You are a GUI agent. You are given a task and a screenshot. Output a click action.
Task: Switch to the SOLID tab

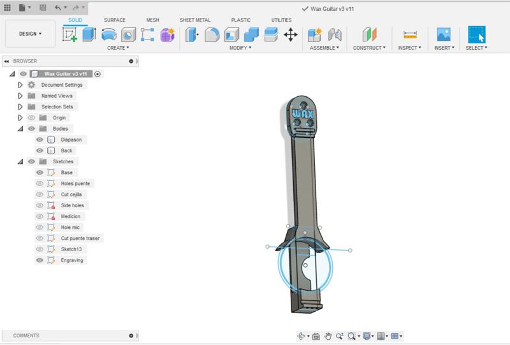pyautogui.click(x=75, y=20)
